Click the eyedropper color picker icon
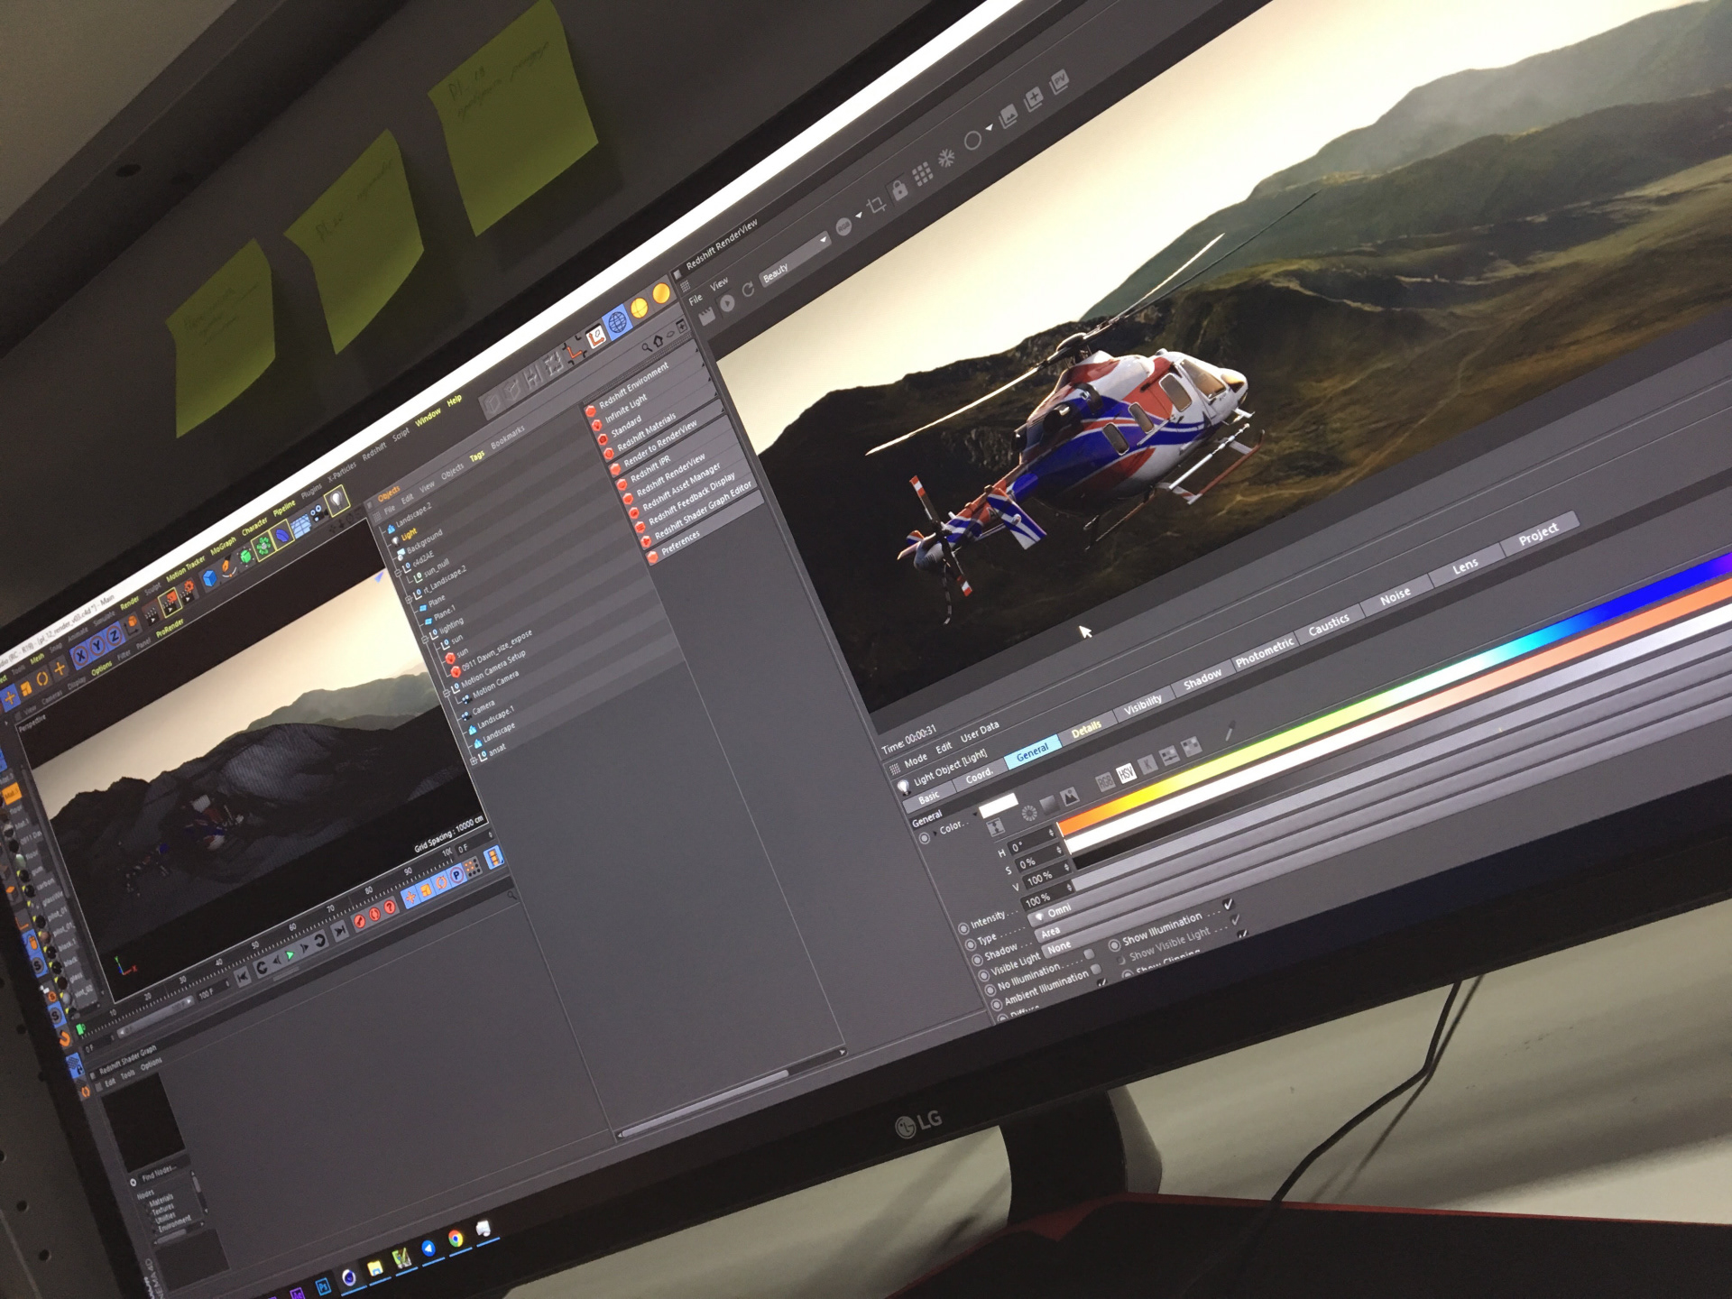Viewport: 1732px width, 1299px height. 1229,731
